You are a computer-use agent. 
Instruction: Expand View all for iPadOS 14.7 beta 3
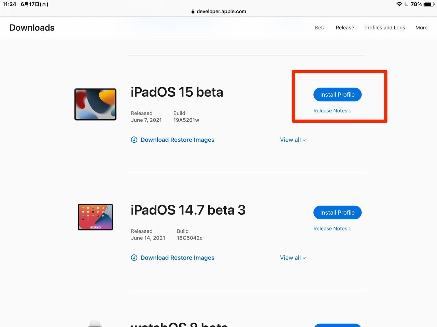293,258
